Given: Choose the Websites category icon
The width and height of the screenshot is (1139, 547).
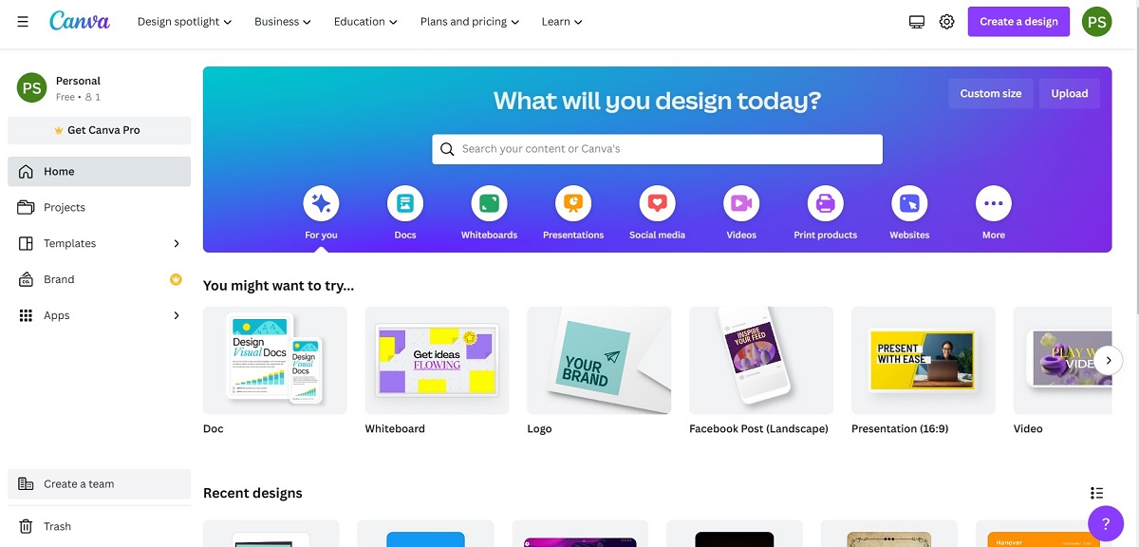Looking at the screenshot, I should [909, 203].
